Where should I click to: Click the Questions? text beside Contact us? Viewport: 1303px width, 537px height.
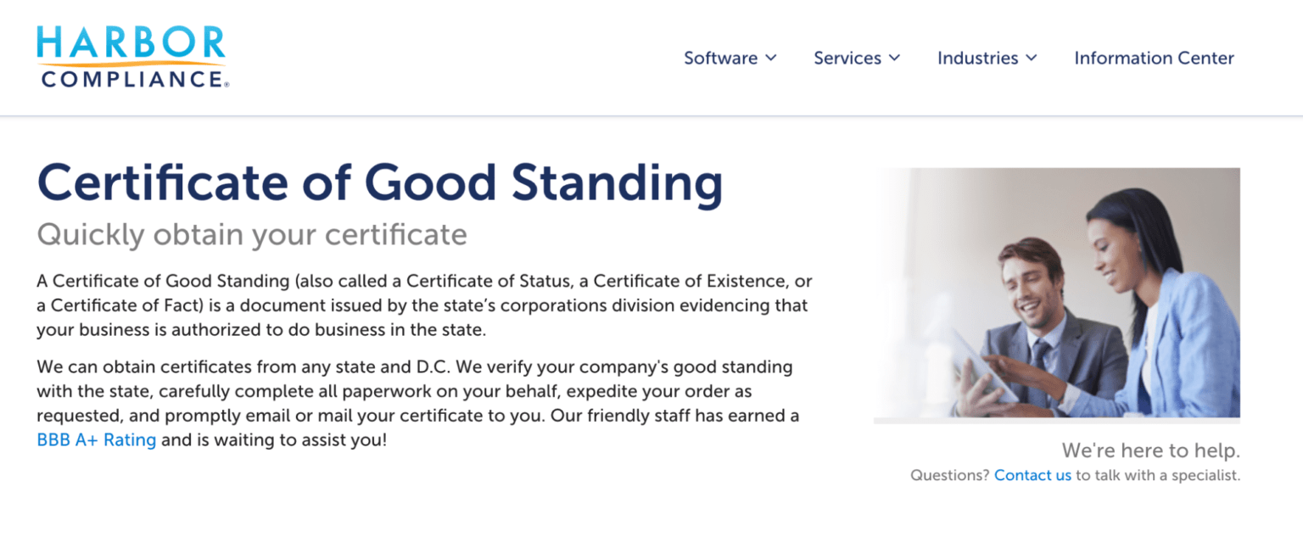coord(950,475)
